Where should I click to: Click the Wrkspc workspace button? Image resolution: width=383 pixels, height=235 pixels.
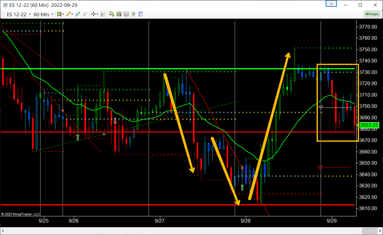[372, 14]
